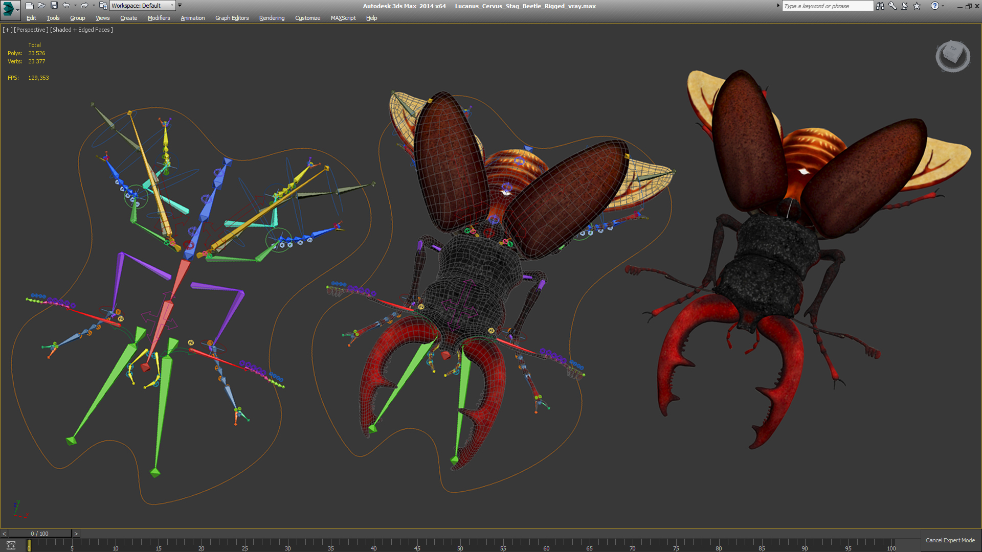Step to previous frame on time slider
This screenshot has width=982, height=552.
point(4,534)
